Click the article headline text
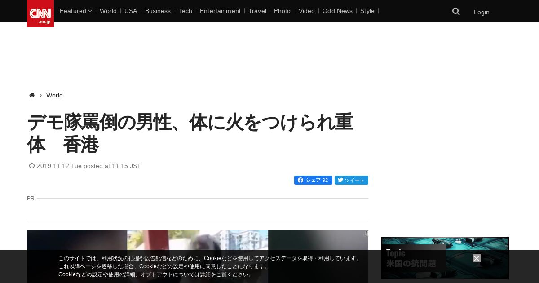Viewport: 539px width, 283px height. 190,133
